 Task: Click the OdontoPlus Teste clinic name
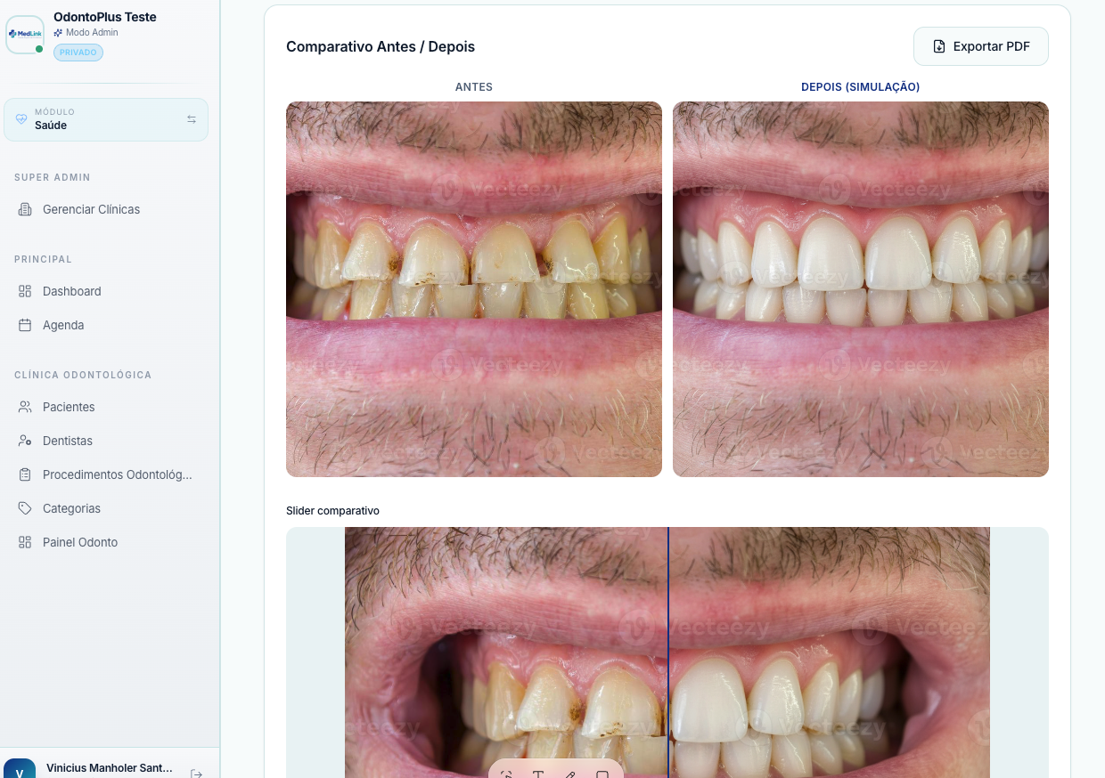(x=105, y=17)
